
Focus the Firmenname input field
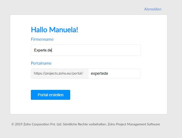coord(86,50)
